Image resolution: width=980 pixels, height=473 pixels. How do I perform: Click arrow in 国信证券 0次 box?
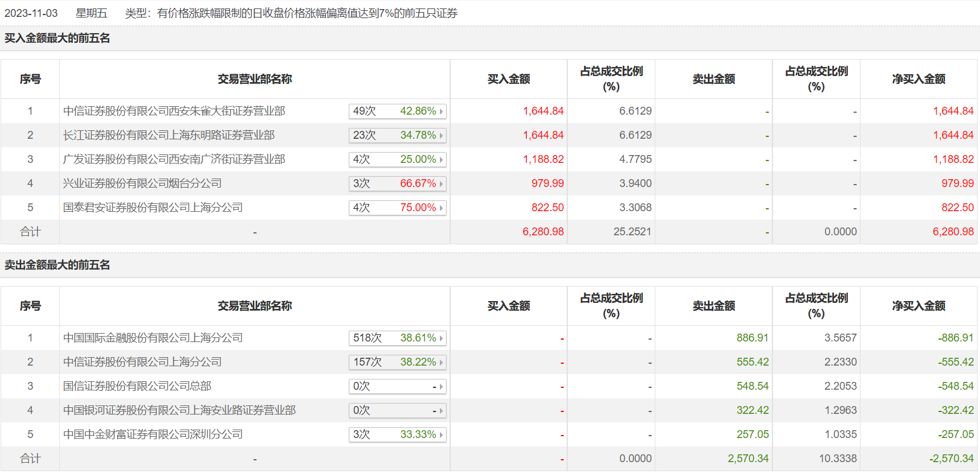click(441, 387)
